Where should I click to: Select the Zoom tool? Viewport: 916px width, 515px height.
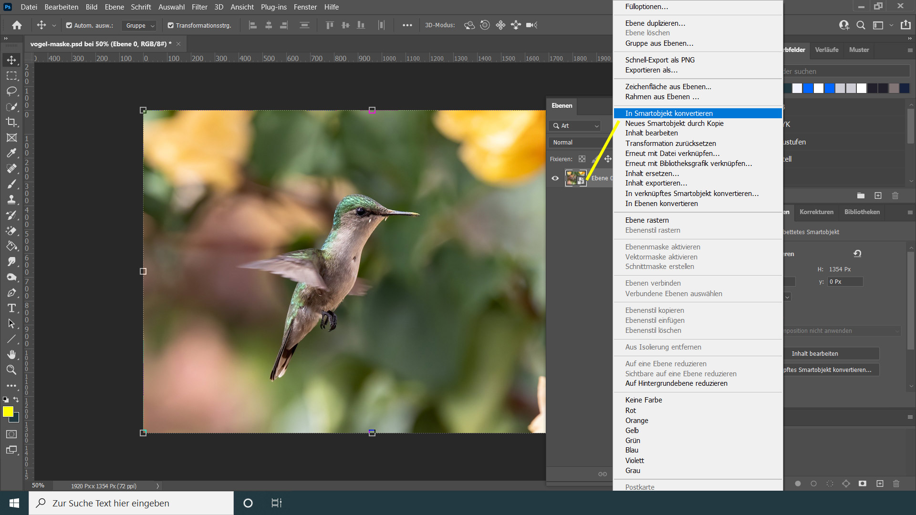(x=11, y=370)
